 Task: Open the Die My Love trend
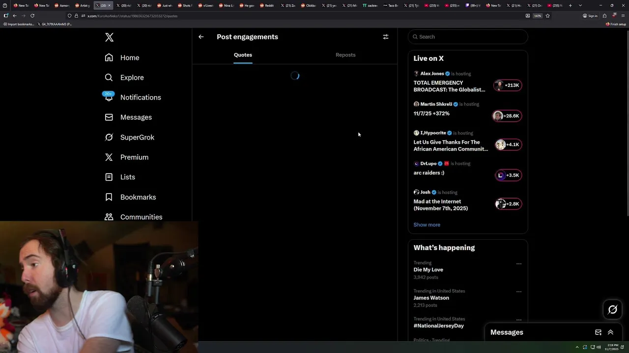(429, 270)
